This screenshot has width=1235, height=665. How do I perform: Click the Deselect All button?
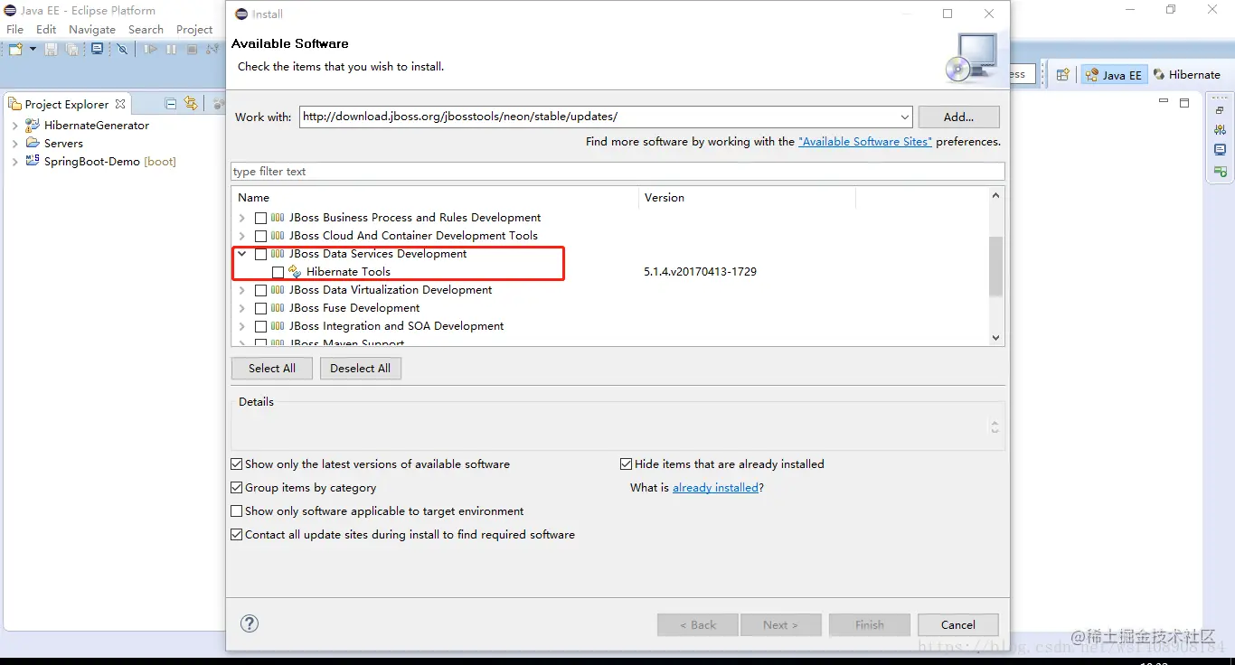361,369
